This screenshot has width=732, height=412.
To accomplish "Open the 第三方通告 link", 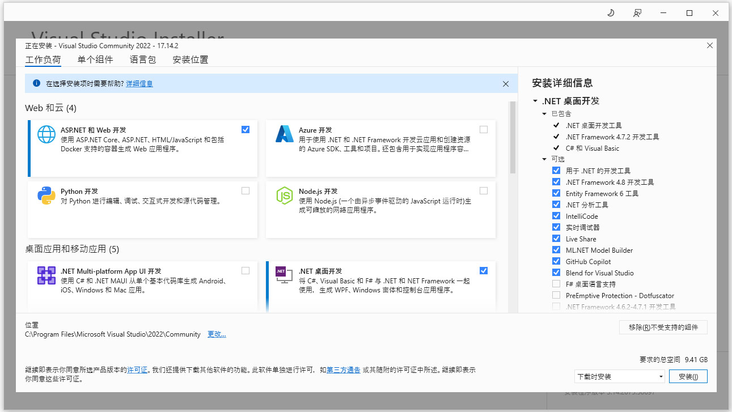I will tap(344, 370).
